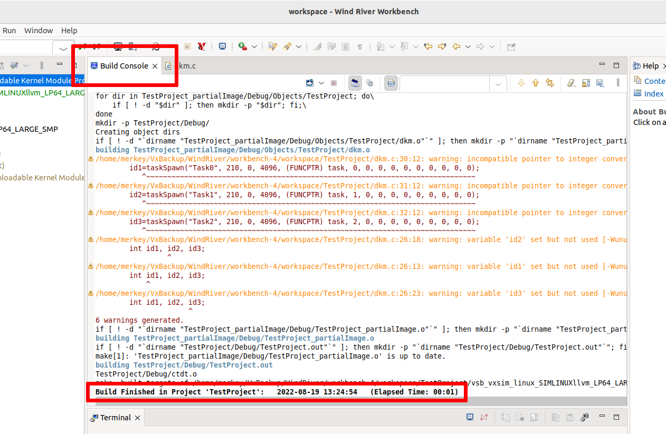
Task: Open forward history dropdown arrow
Action: click(x=491, y=46)
